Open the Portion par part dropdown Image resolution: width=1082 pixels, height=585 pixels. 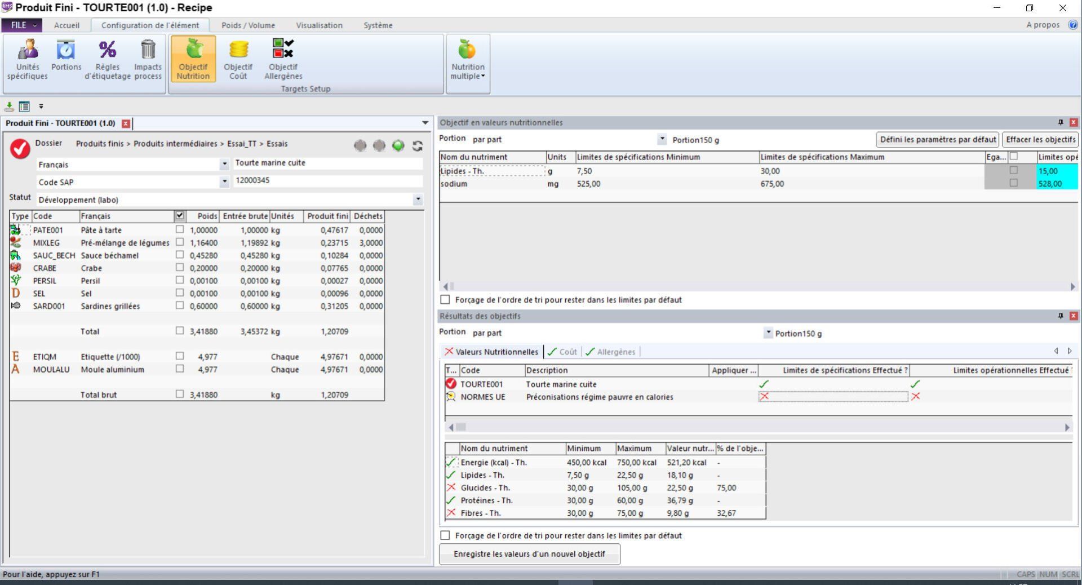[663, 139]
